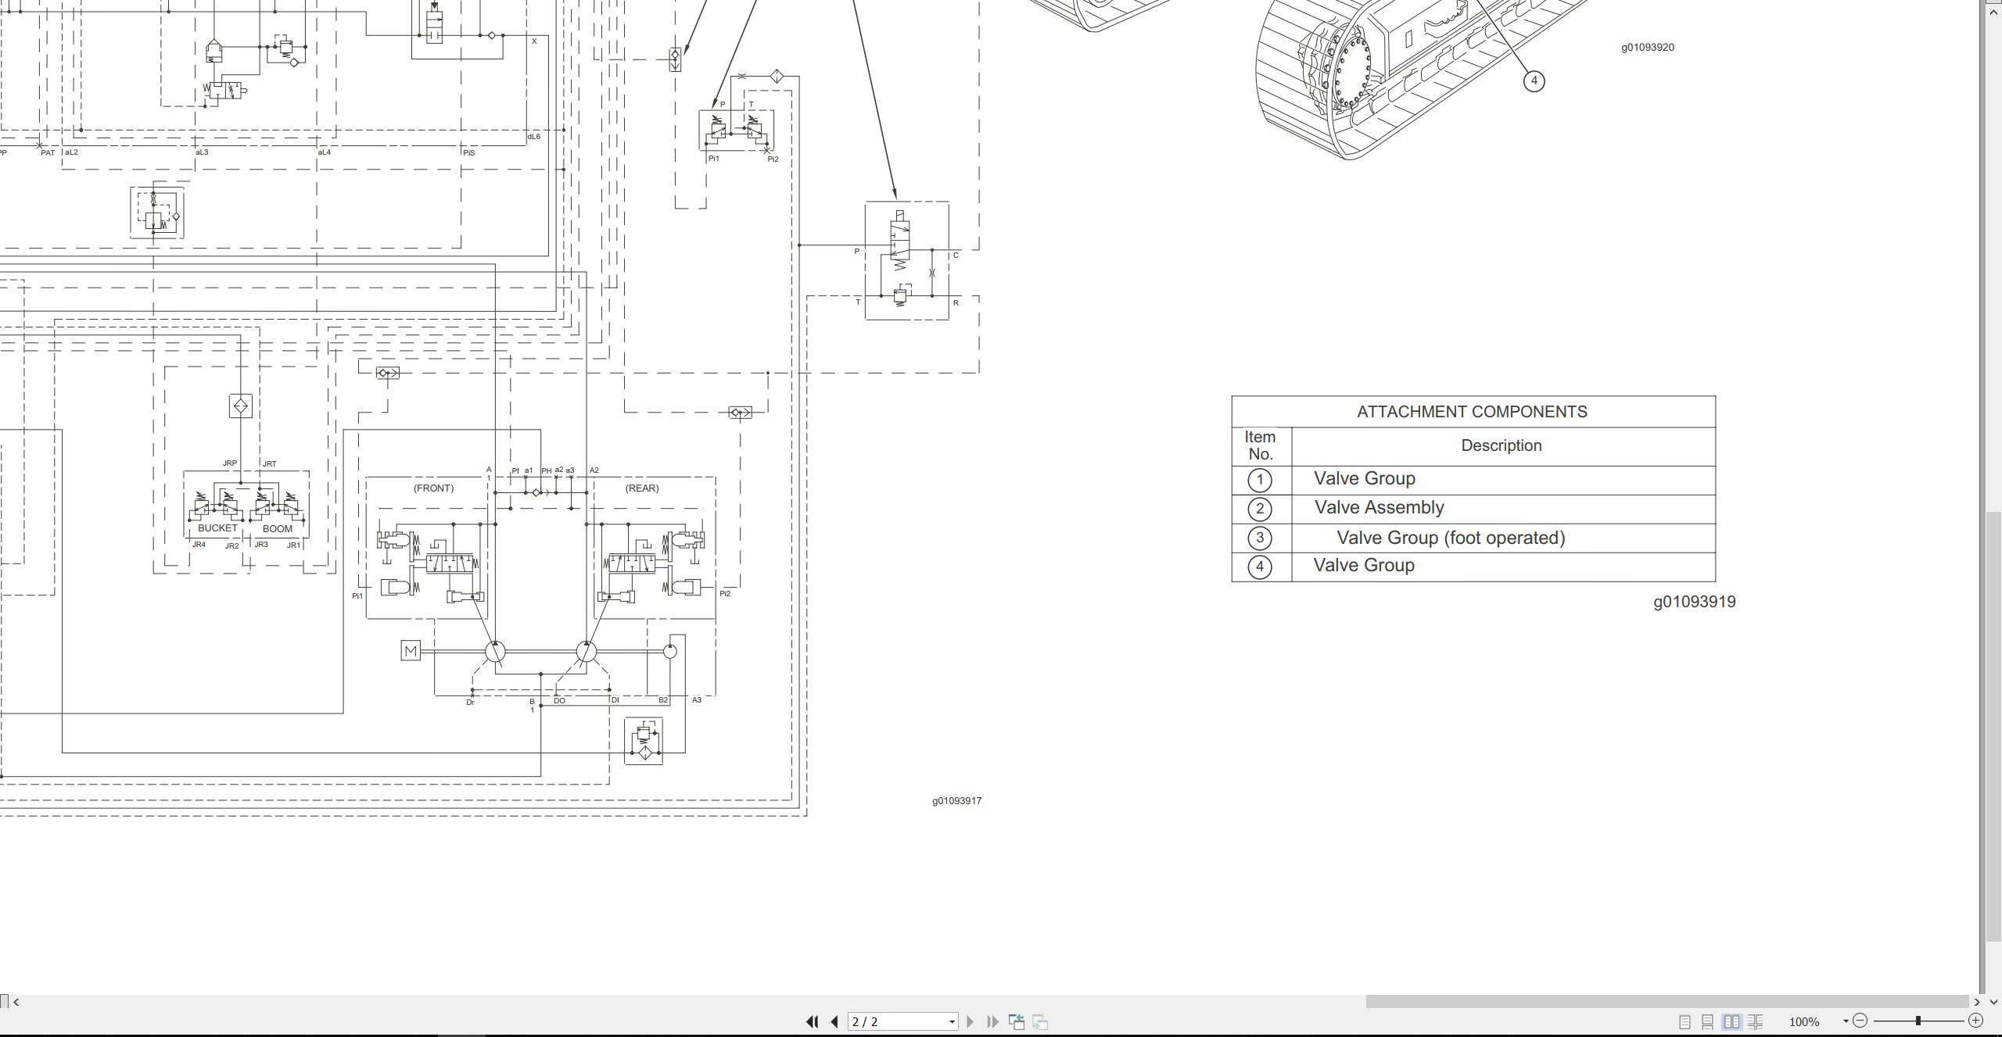Click the g01093920 figure label
The image size is (2002, 1037).
coord(1648,47)
